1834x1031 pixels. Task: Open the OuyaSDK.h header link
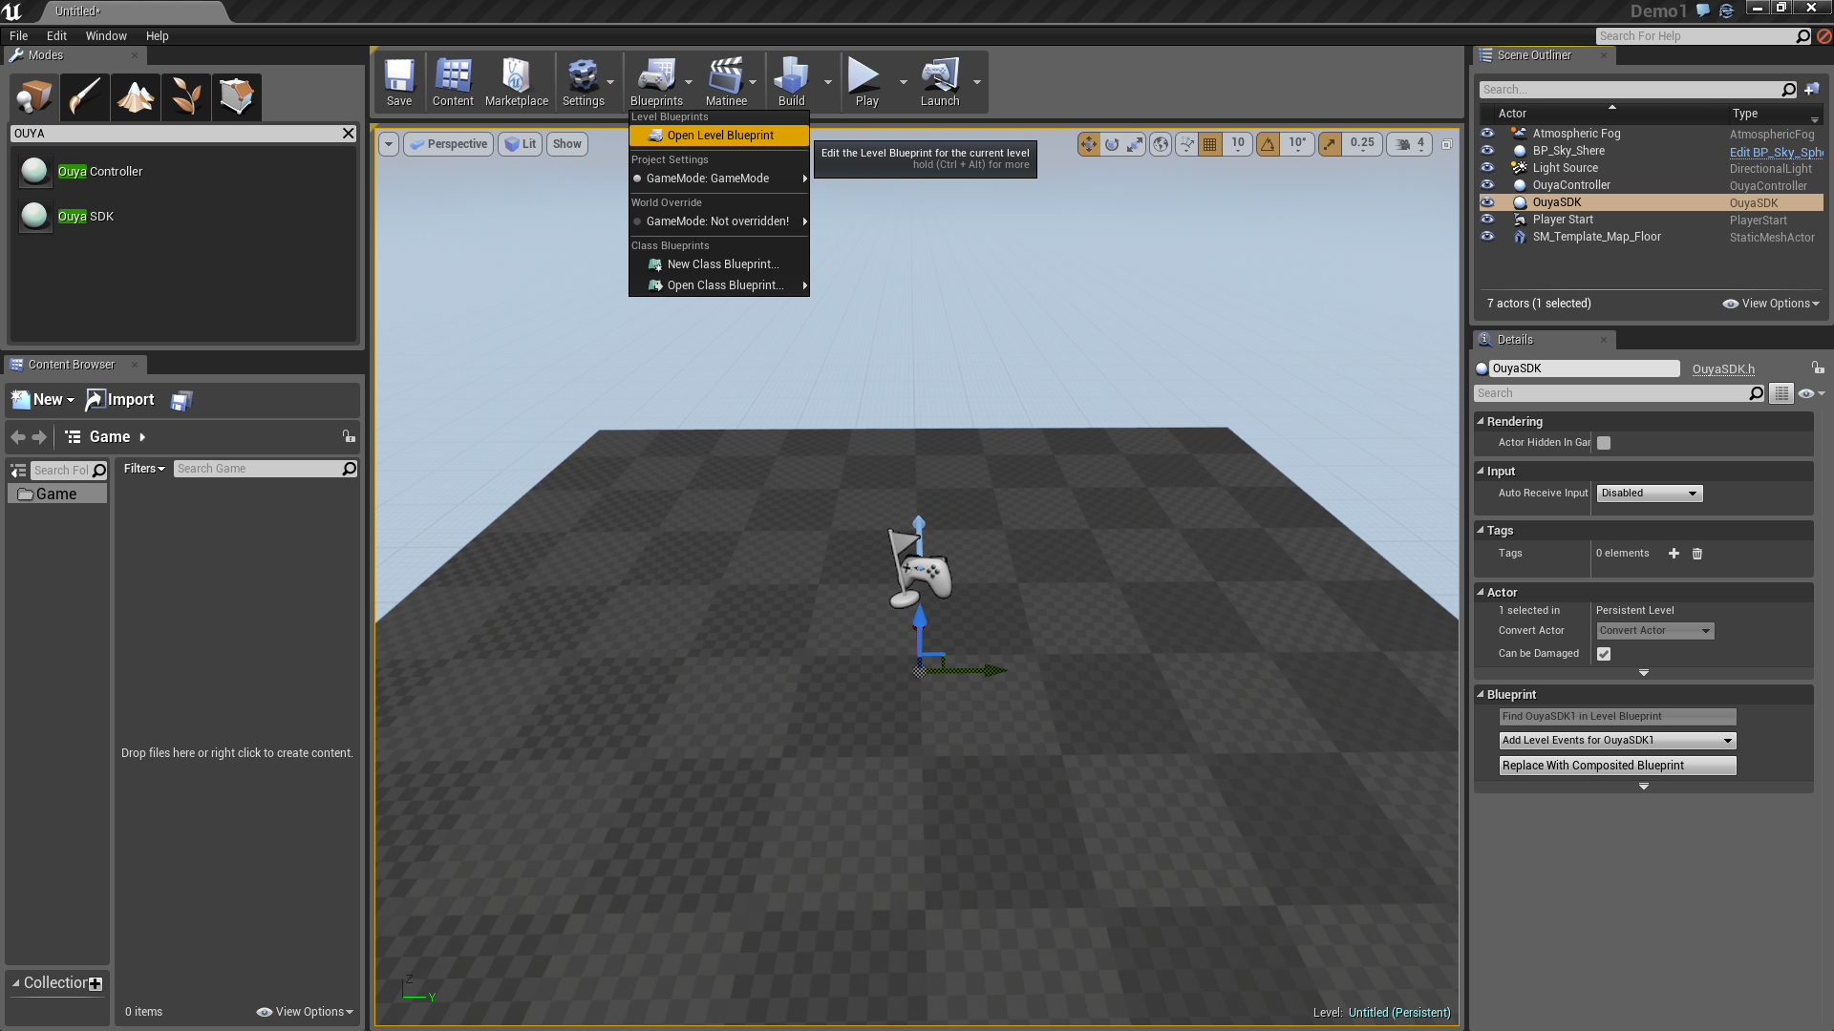tap(1723, 369)
